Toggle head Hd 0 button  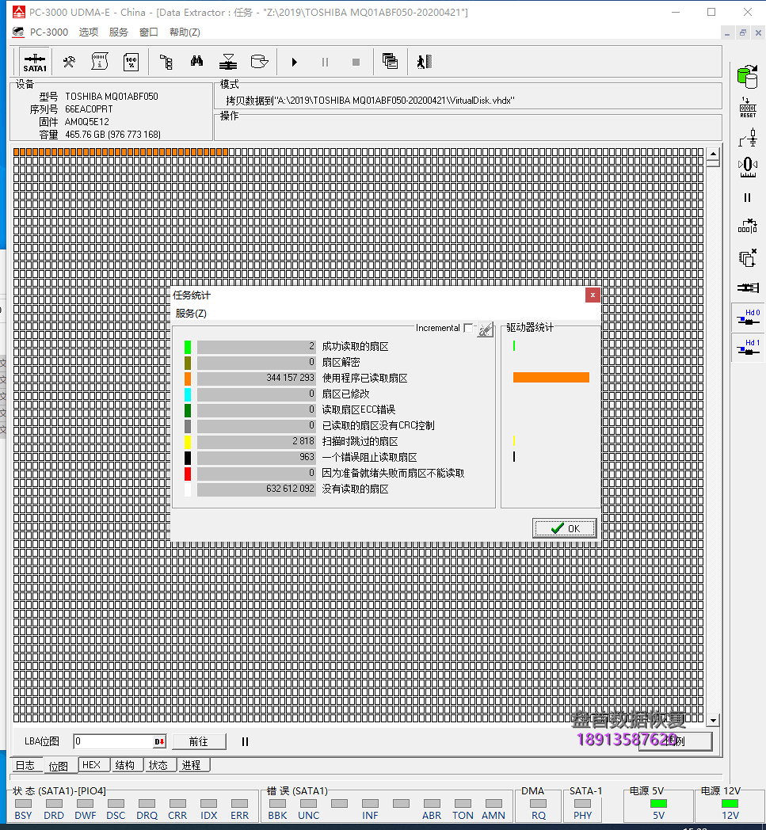[x=747, y=318]
